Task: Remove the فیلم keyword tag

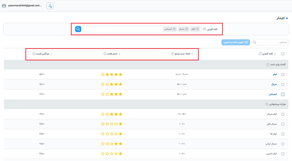Action: 197,29
